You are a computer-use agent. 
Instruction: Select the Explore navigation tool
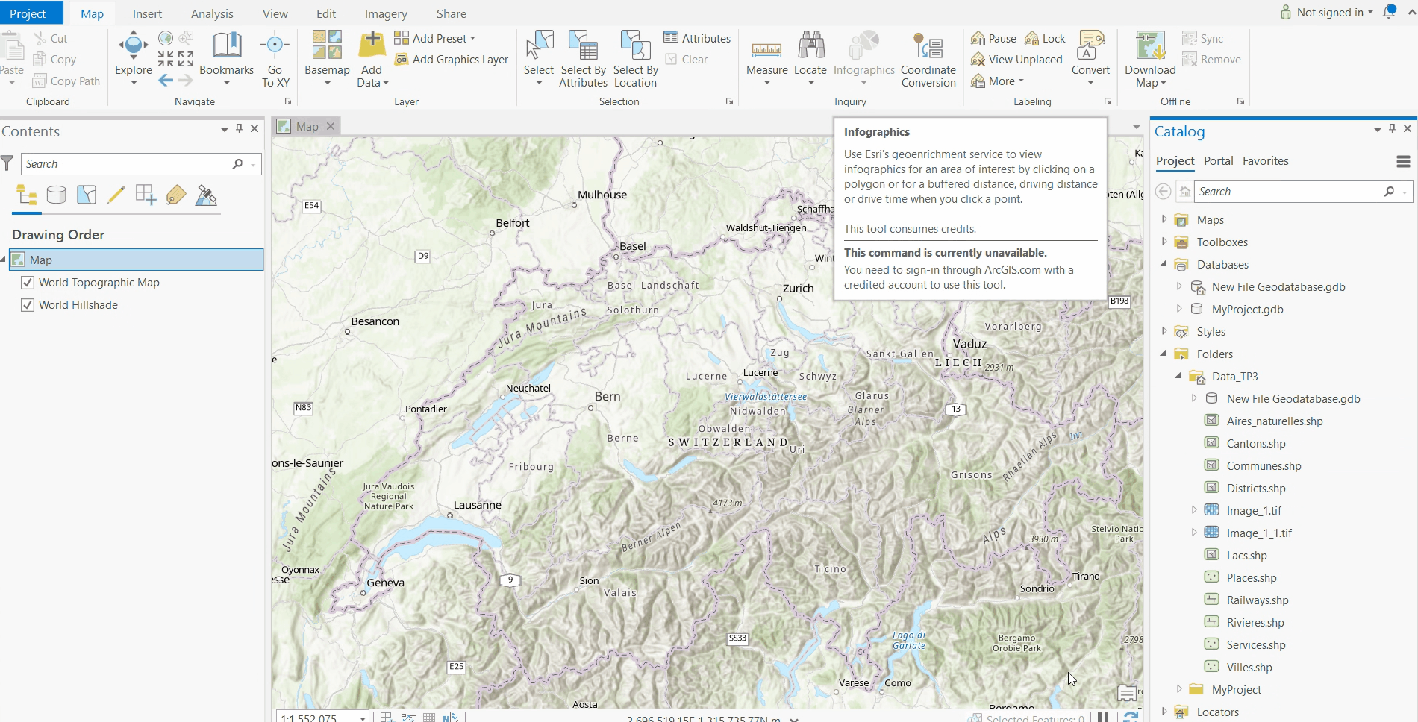[x=133, y=47]
